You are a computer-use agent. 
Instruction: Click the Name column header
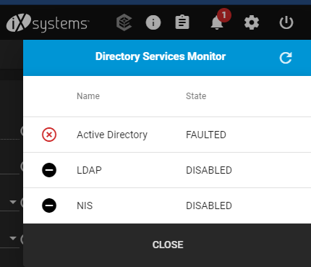[88, 96]
